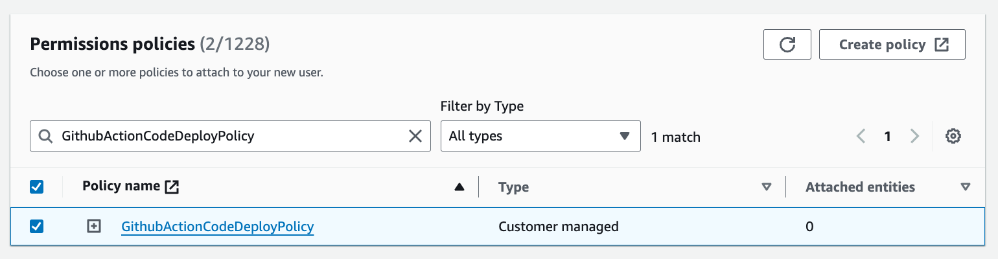The height and width of the screenshot is (259, 998).
Task: Clear the policy search text
Action: (x=415, y=136)
